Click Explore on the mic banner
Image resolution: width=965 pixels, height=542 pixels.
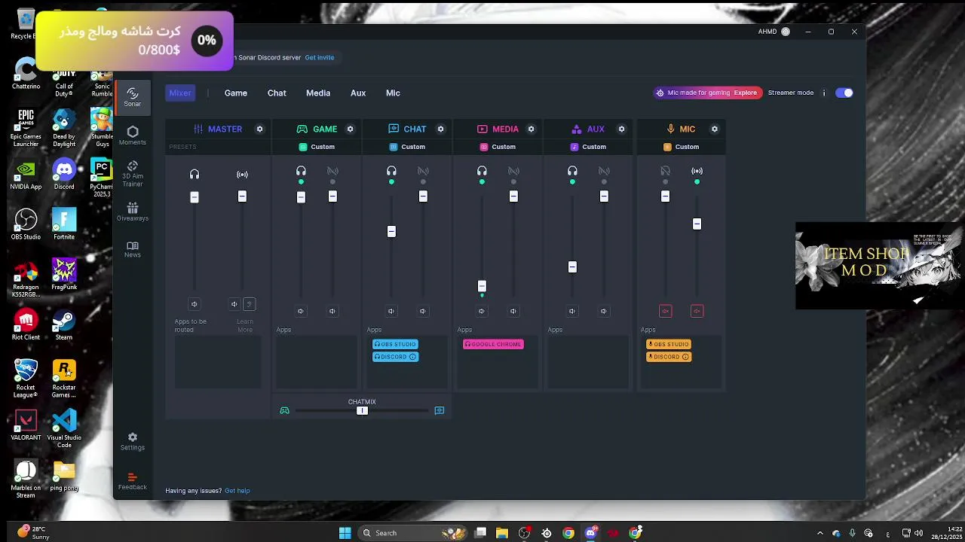click(746, 93)
